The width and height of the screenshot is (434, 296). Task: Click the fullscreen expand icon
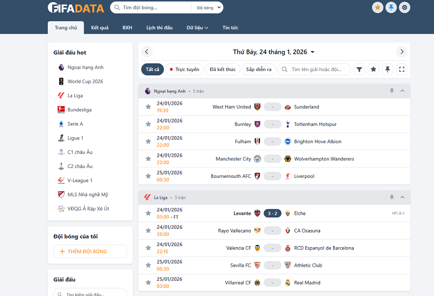[x=401, y=69]
